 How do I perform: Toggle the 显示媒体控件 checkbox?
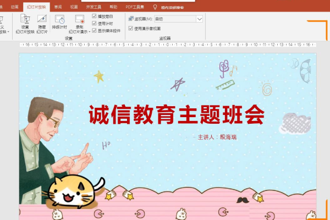(94, 30)
